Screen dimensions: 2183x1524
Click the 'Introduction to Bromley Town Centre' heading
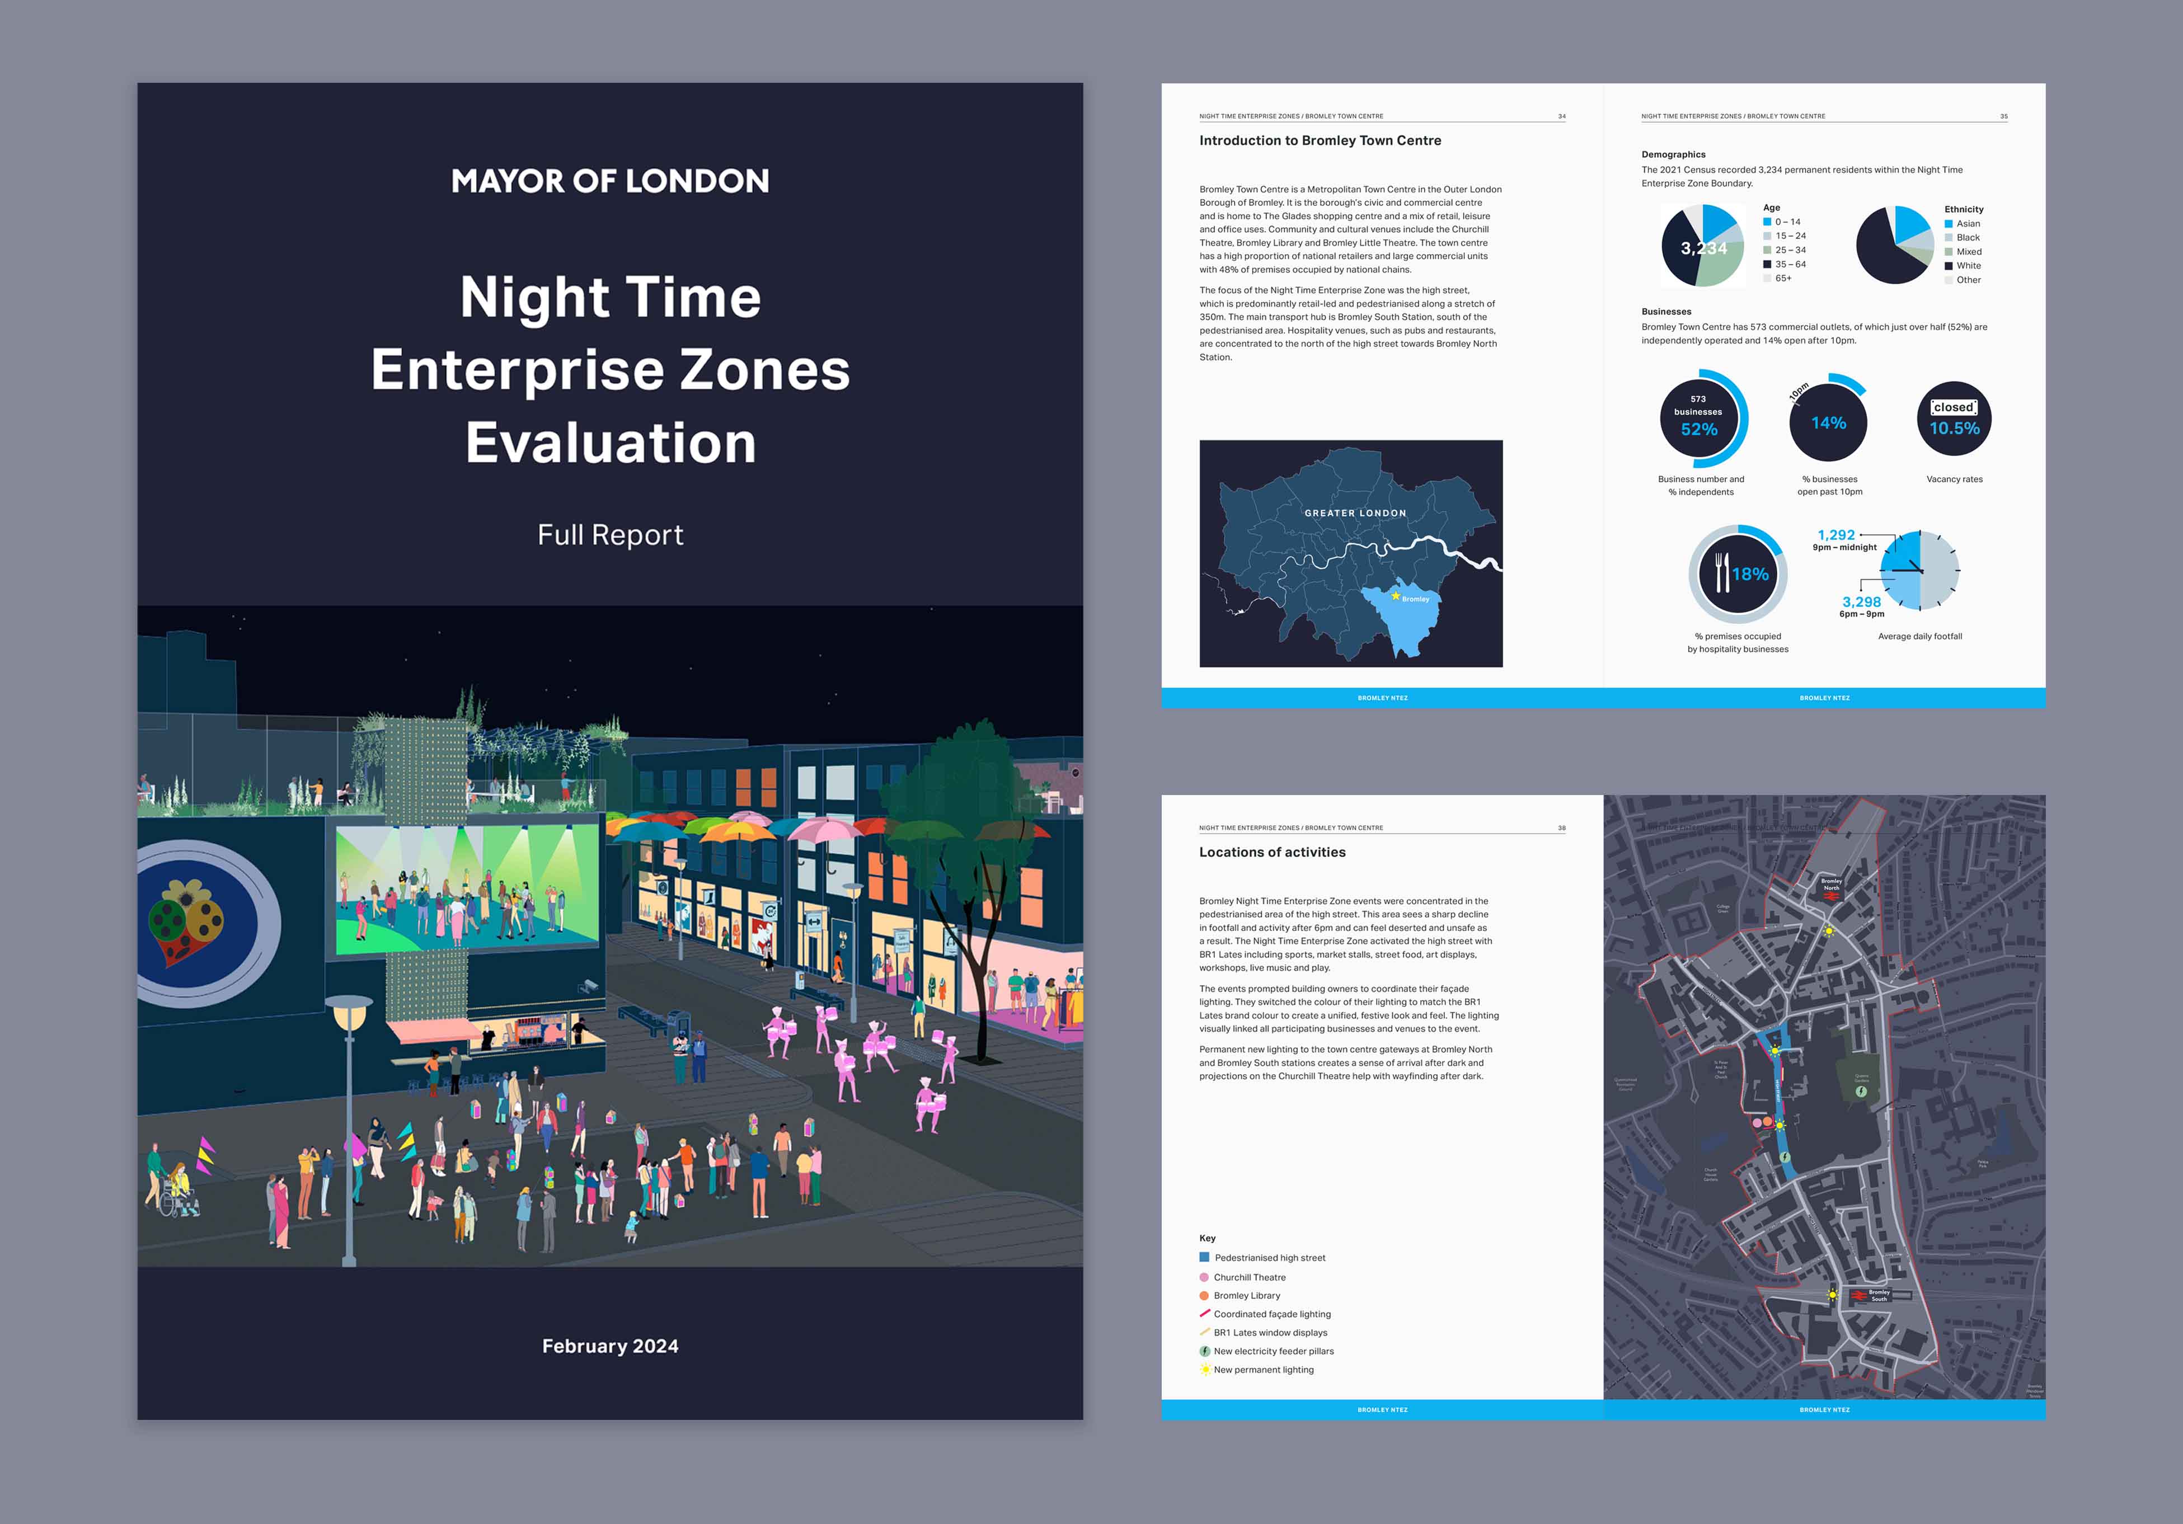pos(1320,140)
